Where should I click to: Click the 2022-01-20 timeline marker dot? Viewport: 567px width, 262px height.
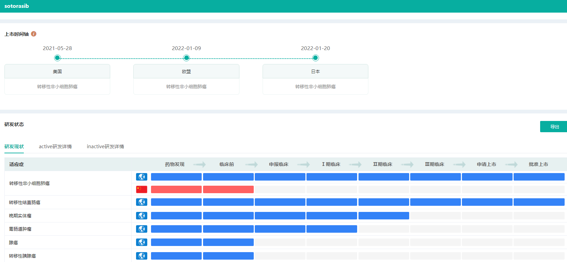316,58
